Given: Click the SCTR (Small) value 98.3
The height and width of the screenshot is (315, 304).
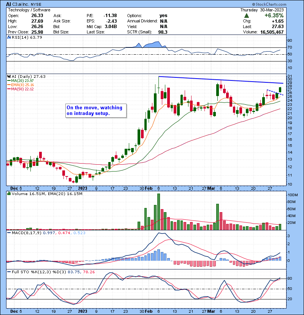Looking at the screenshot, I should [163, 32].
